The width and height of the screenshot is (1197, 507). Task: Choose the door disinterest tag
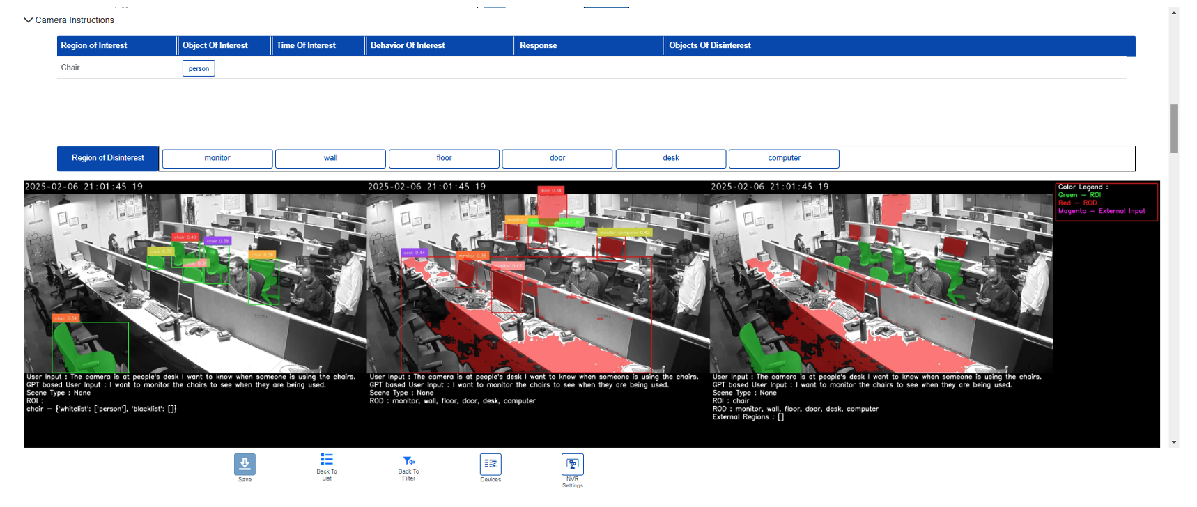[557, 158]
